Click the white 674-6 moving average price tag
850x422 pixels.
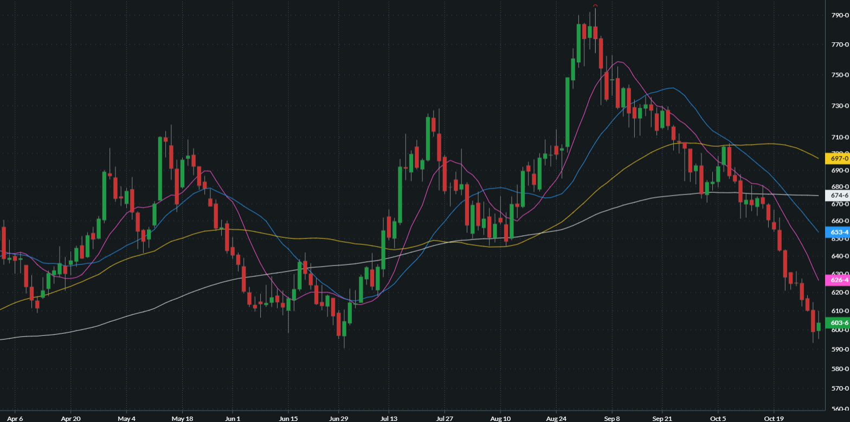click(x=836, y=195)
